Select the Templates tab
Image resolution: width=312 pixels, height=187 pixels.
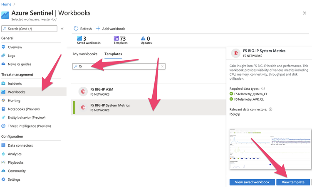pyautogui.click(x=113, y=54)
